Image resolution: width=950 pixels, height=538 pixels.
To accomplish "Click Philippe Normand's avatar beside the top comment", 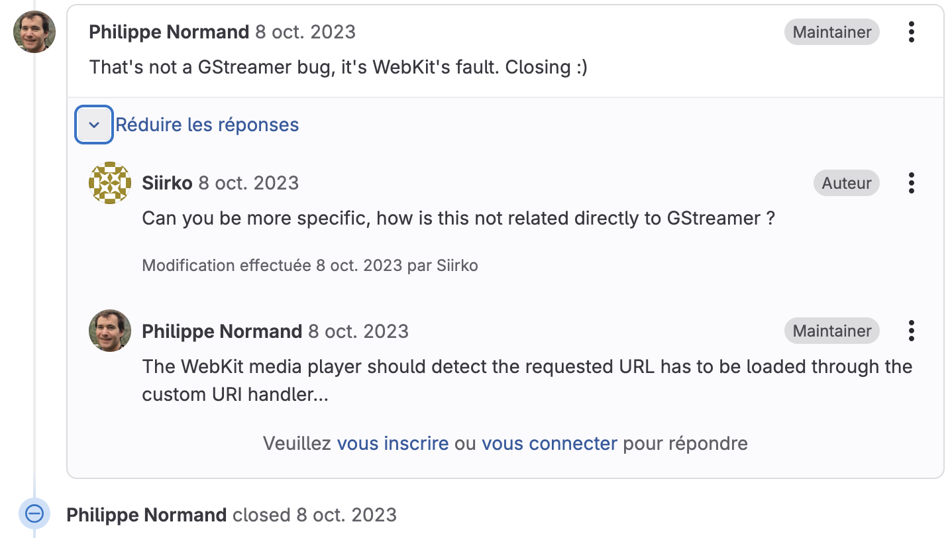I will click(34, 32).
